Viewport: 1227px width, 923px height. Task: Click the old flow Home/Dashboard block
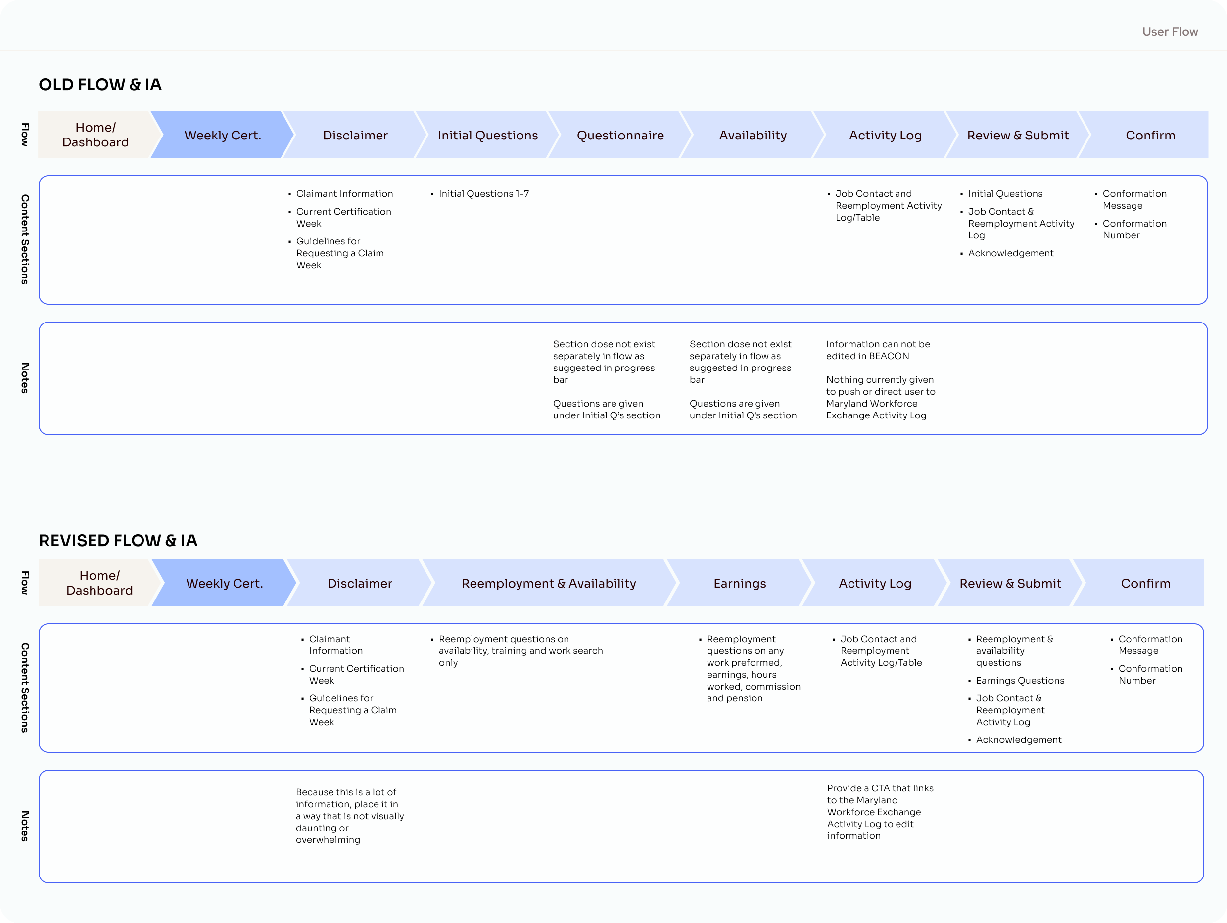point(95,135)
